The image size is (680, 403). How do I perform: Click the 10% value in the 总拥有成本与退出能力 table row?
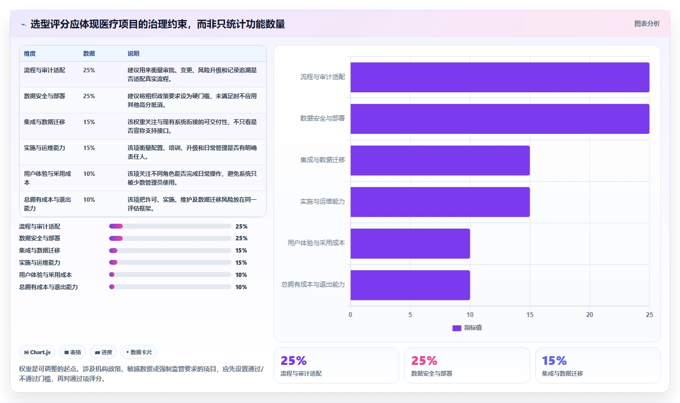[x=89, y=200]
